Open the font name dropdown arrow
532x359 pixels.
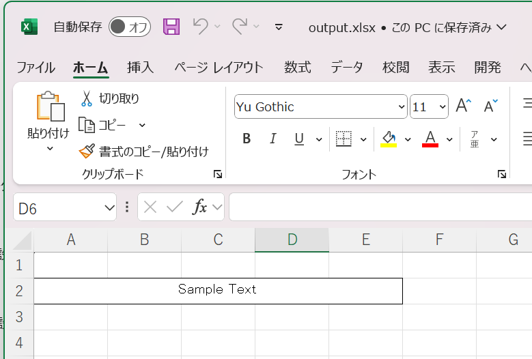(x=402, y=106)
